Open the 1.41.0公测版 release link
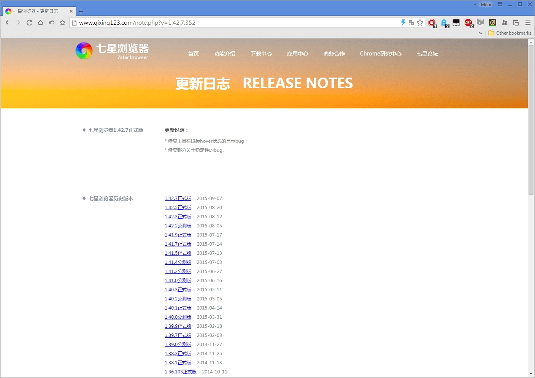Viewport: 535px width, 378px height. pos(178,281)
